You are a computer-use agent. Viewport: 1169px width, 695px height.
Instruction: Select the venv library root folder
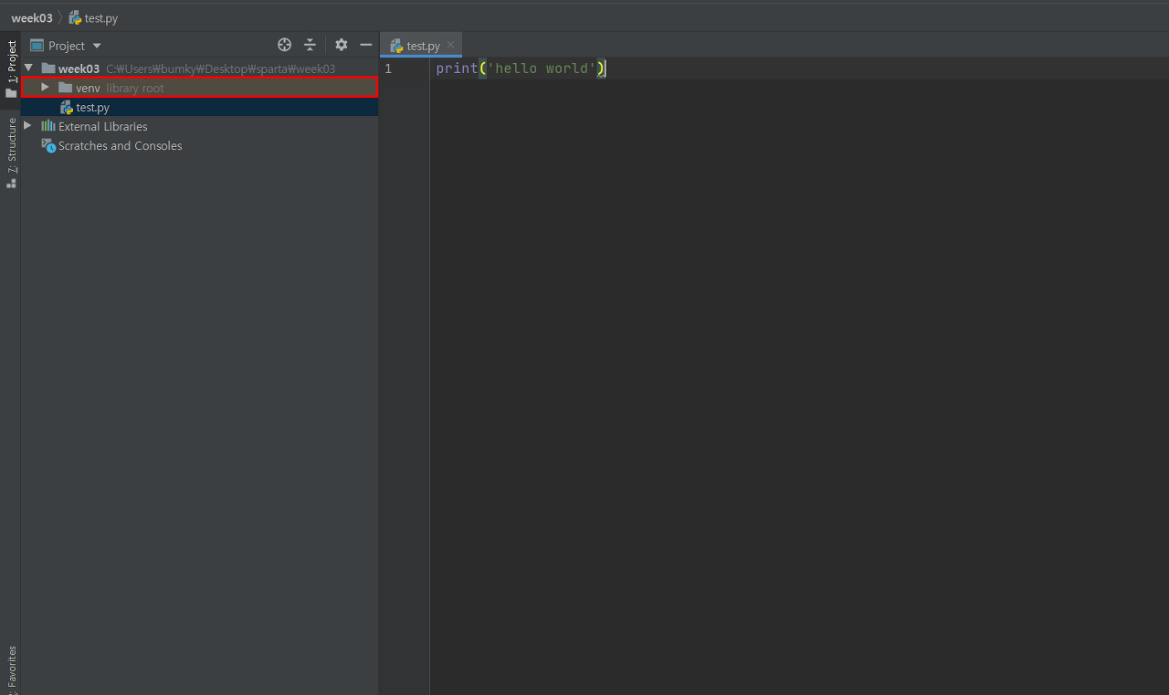coord(200,88)
